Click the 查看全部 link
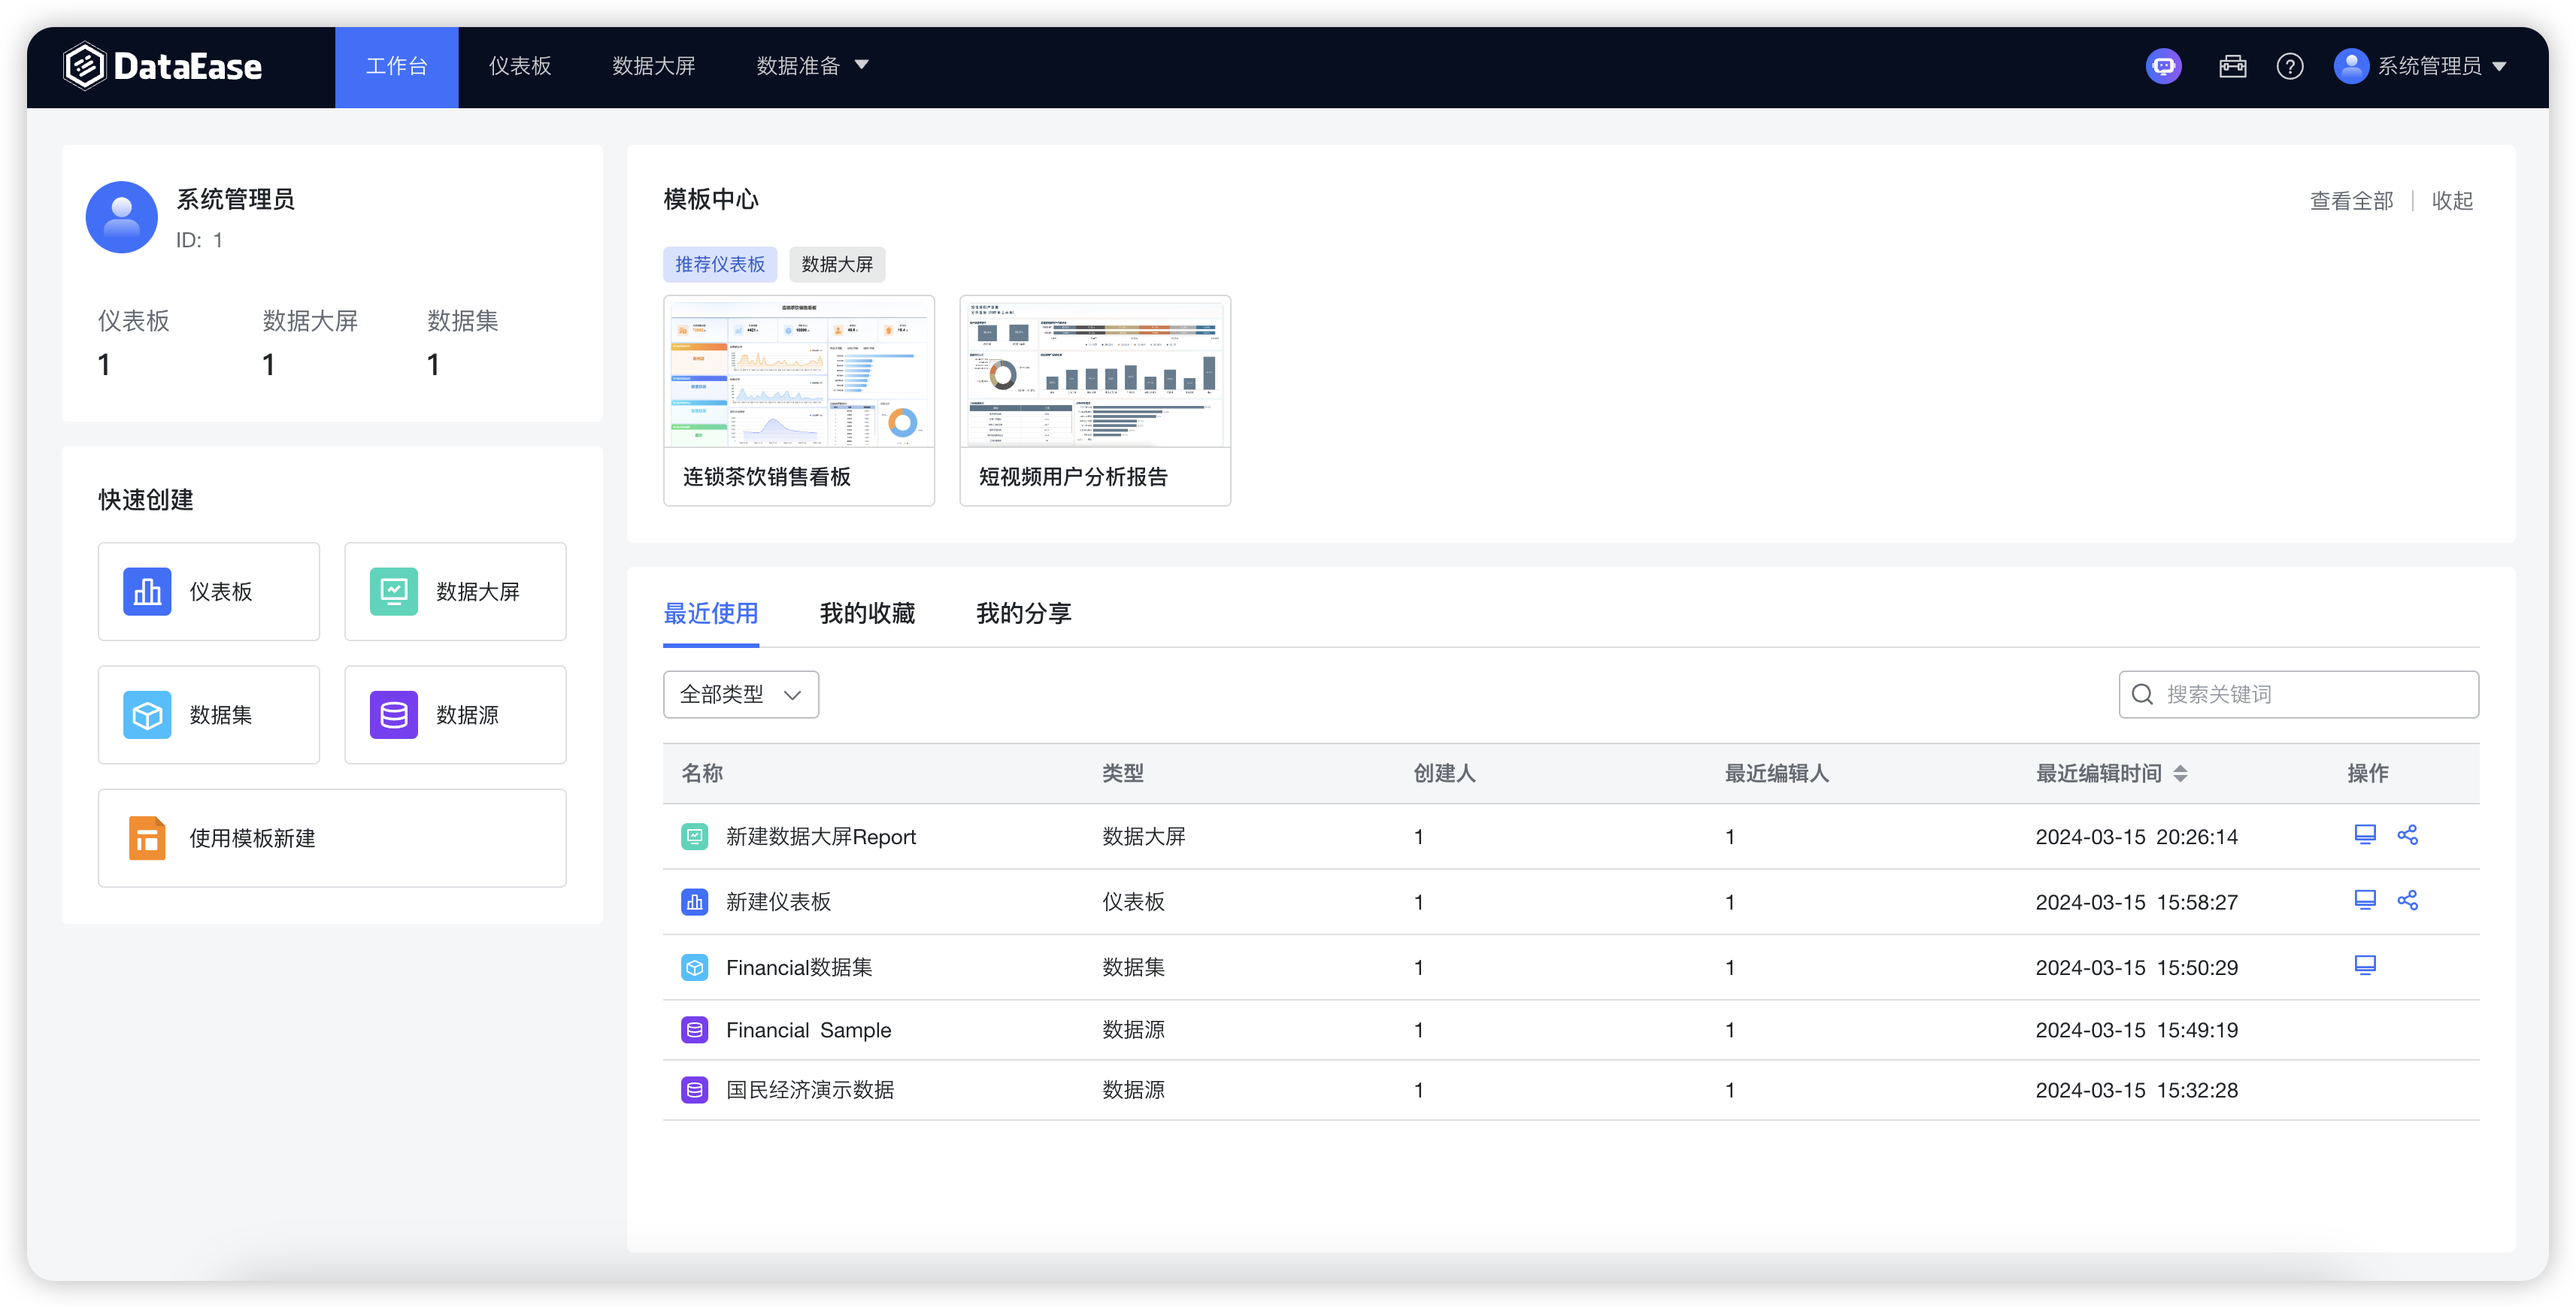The height and width of the screenshot is (1308, 2576). coord(2351,200)
